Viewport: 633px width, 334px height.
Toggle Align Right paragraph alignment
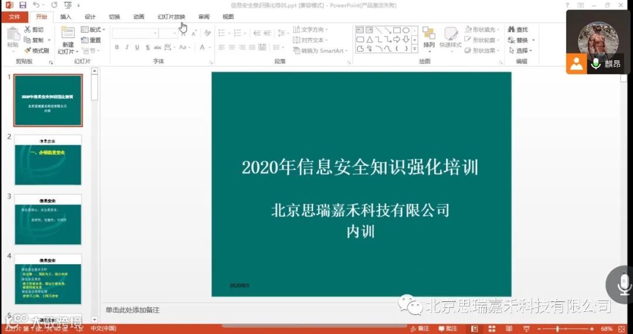click(x=242, y=47)
